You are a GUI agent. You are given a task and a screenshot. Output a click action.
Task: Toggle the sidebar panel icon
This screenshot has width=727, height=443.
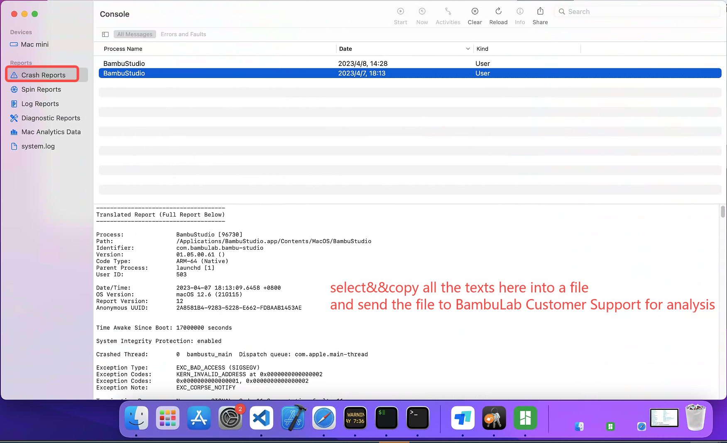click(105, 34)
